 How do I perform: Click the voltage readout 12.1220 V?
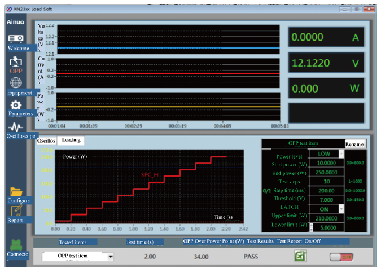point(326,63)
